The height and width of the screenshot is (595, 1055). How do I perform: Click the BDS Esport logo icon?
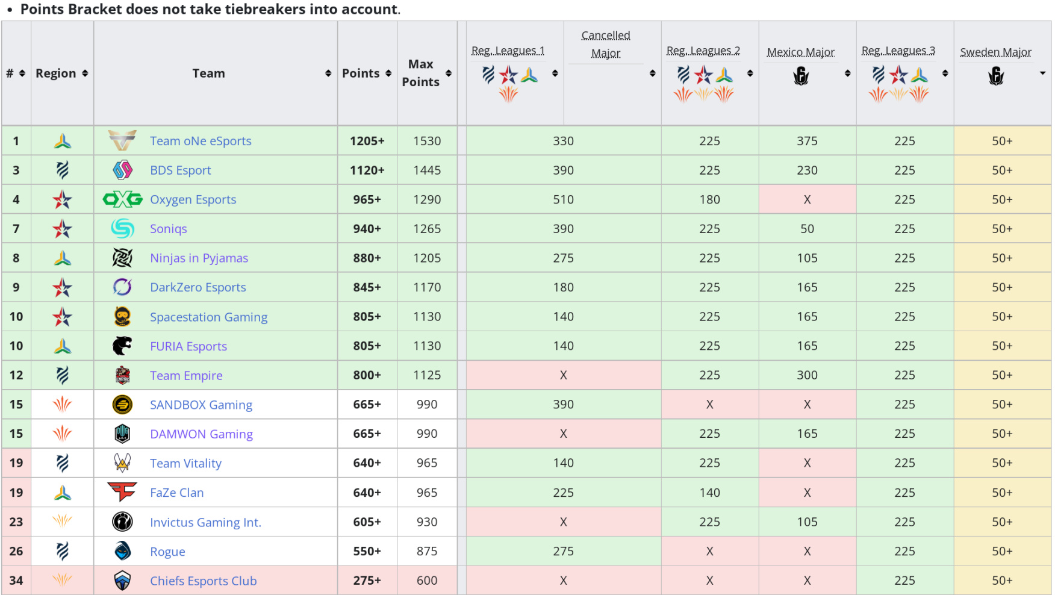[x=122, y=170]
